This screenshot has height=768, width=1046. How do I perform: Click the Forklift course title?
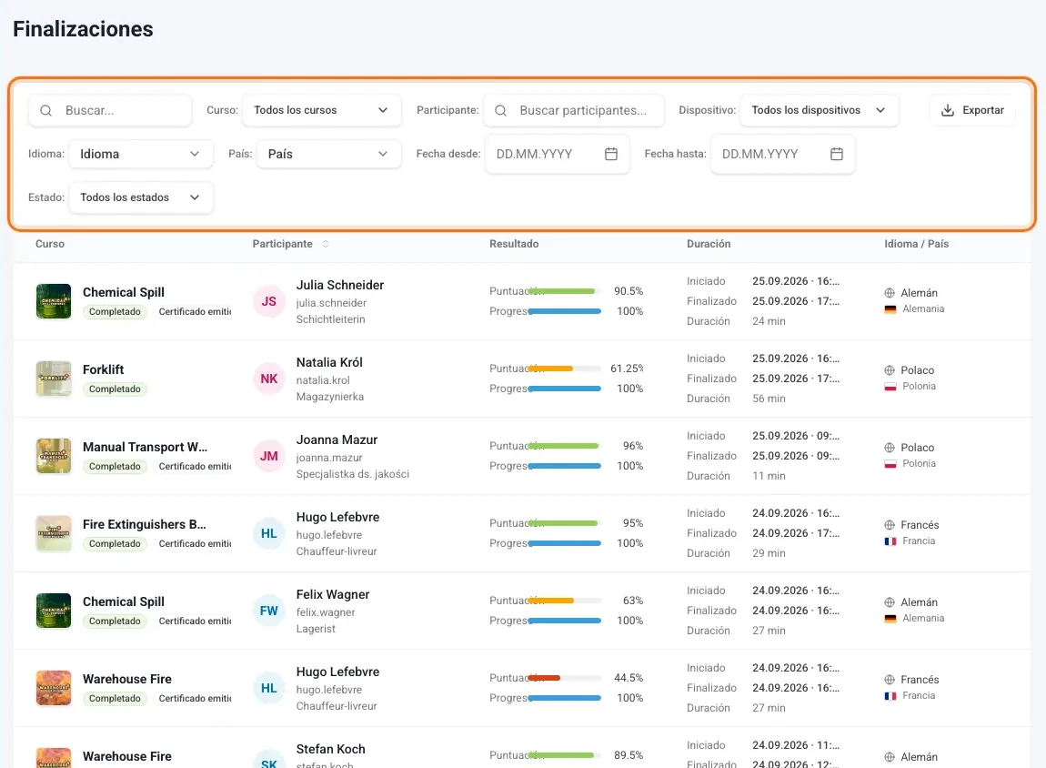click(x=104, y=370)
